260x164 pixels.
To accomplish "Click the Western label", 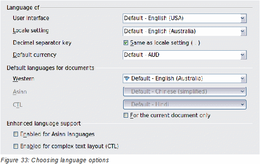I will pos(24,79).
